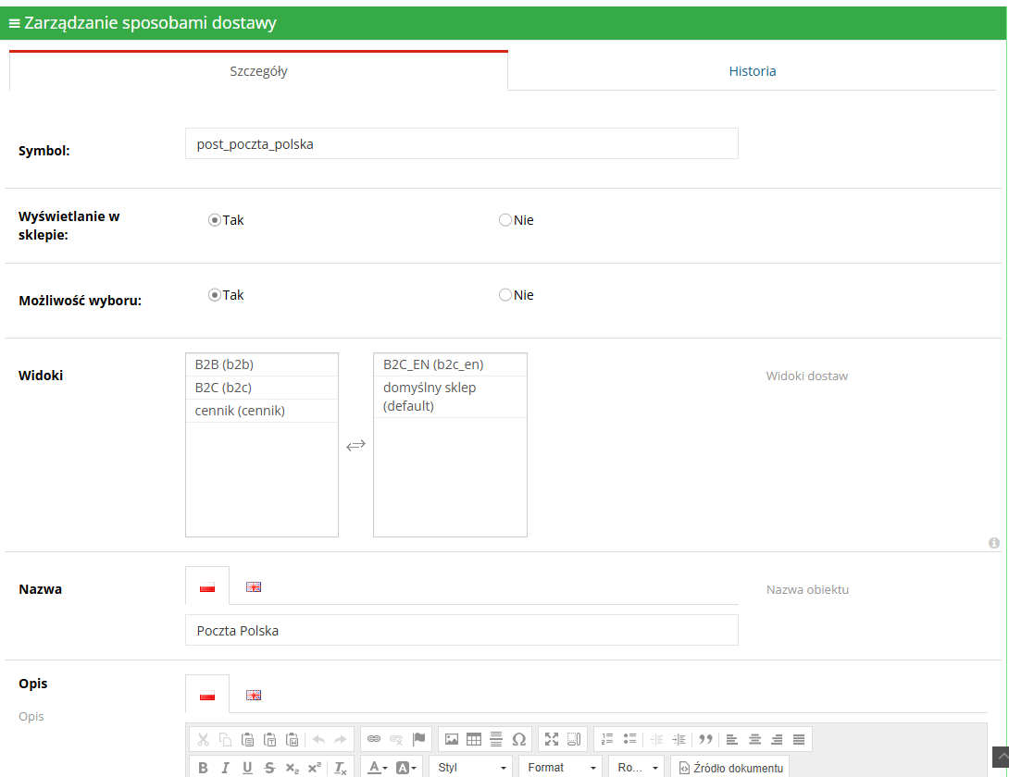Switch to the Szczegóły tab
Viewport: 1009px width, 777px height.
click(x=258, y=70)
